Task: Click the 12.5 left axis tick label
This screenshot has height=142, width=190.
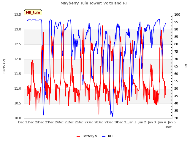Action: pyautogui.click(x=18, y=44)
